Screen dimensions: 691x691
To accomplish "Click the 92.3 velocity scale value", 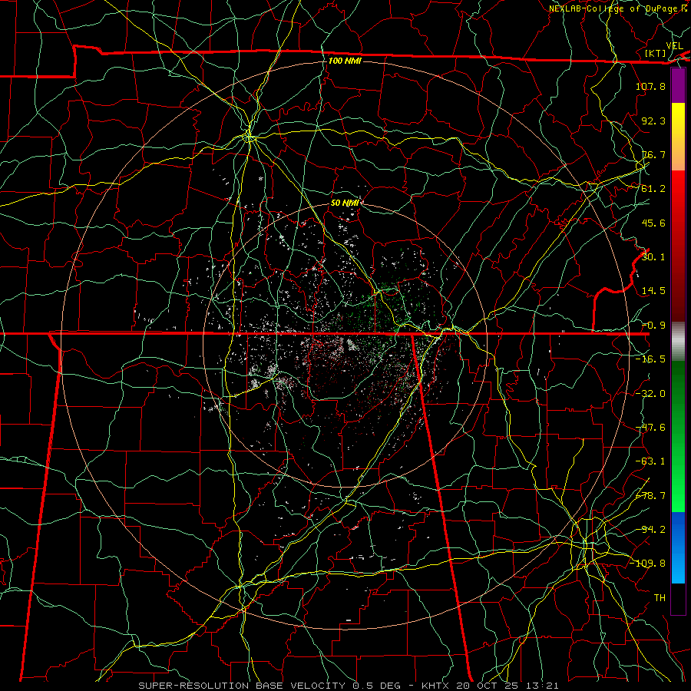I will [x=653, y=121].
